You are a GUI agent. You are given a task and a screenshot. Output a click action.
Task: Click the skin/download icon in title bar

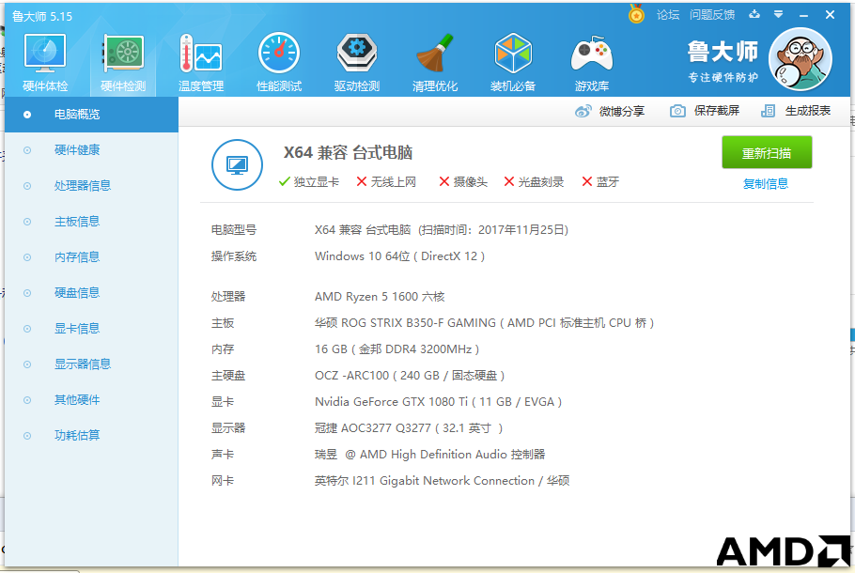pyautogui.click(x=754, y=14)
